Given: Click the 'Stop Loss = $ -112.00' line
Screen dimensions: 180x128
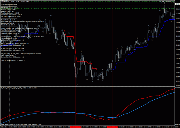Looking at the screenshot, I should pyautogui.click(x=7, y=23).
